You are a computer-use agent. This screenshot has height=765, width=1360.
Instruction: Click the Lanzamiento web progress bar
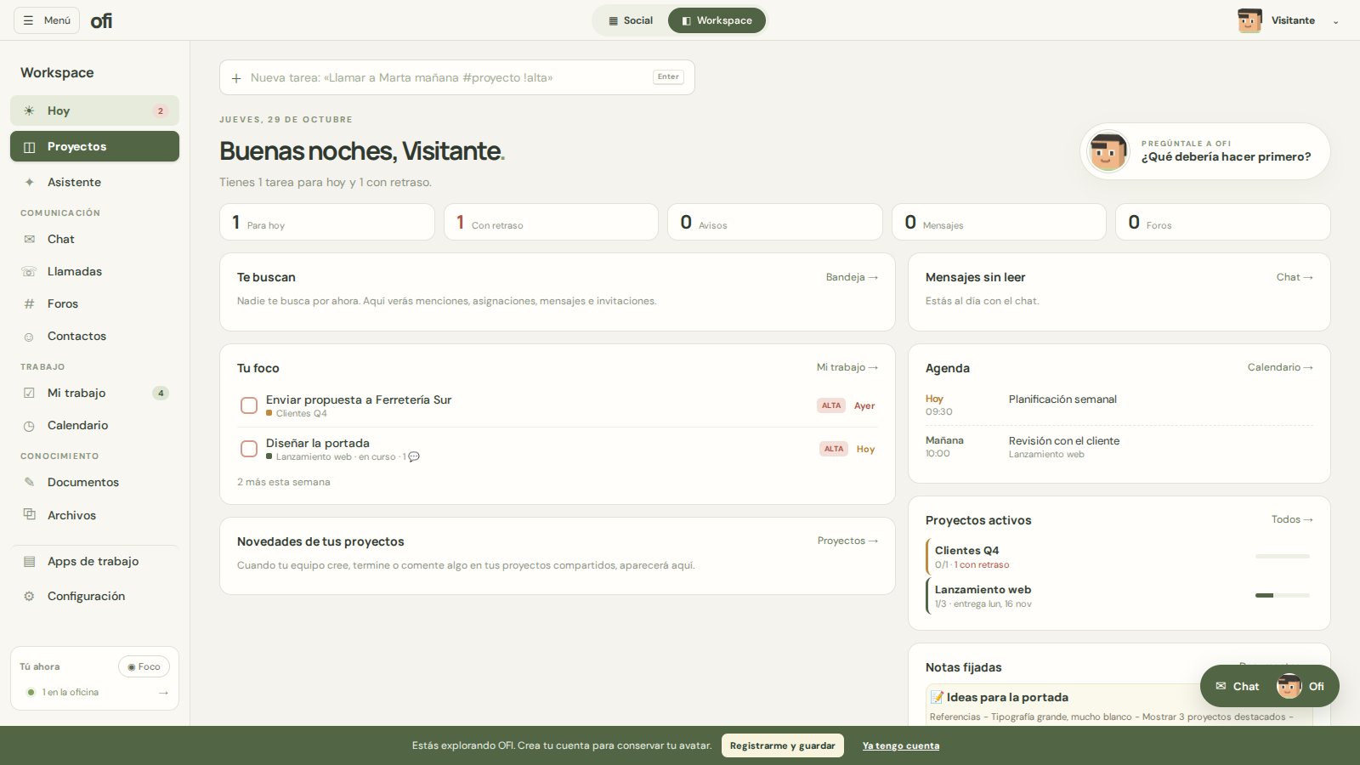pos(1283,595)
